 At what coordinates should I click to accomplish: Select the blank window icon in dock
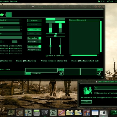pyautogui.click(x=95, y=113)
